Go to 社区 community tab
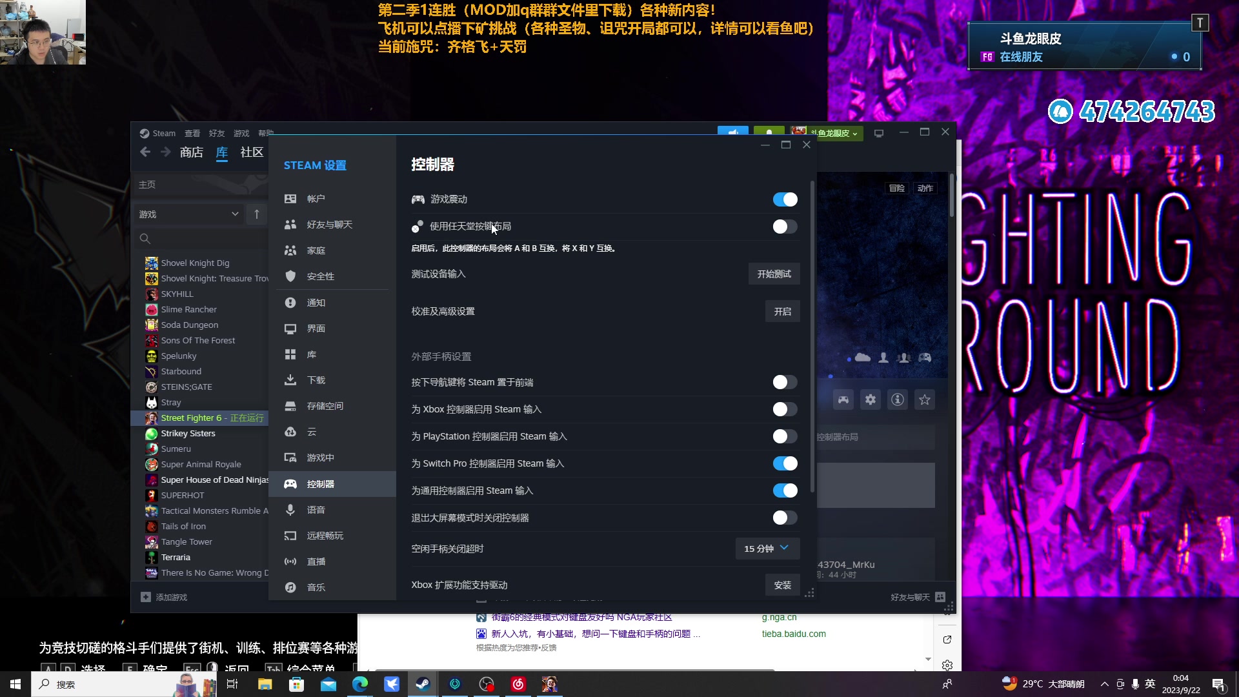This screenshot has height=697, width=1239. point(252,152)
